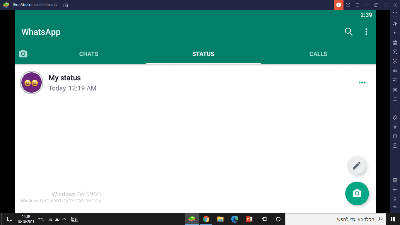Viewport: 400px width, 225px height.
Task: Open multi-instance manager sidebar icon
Action: tap(395, 108)
